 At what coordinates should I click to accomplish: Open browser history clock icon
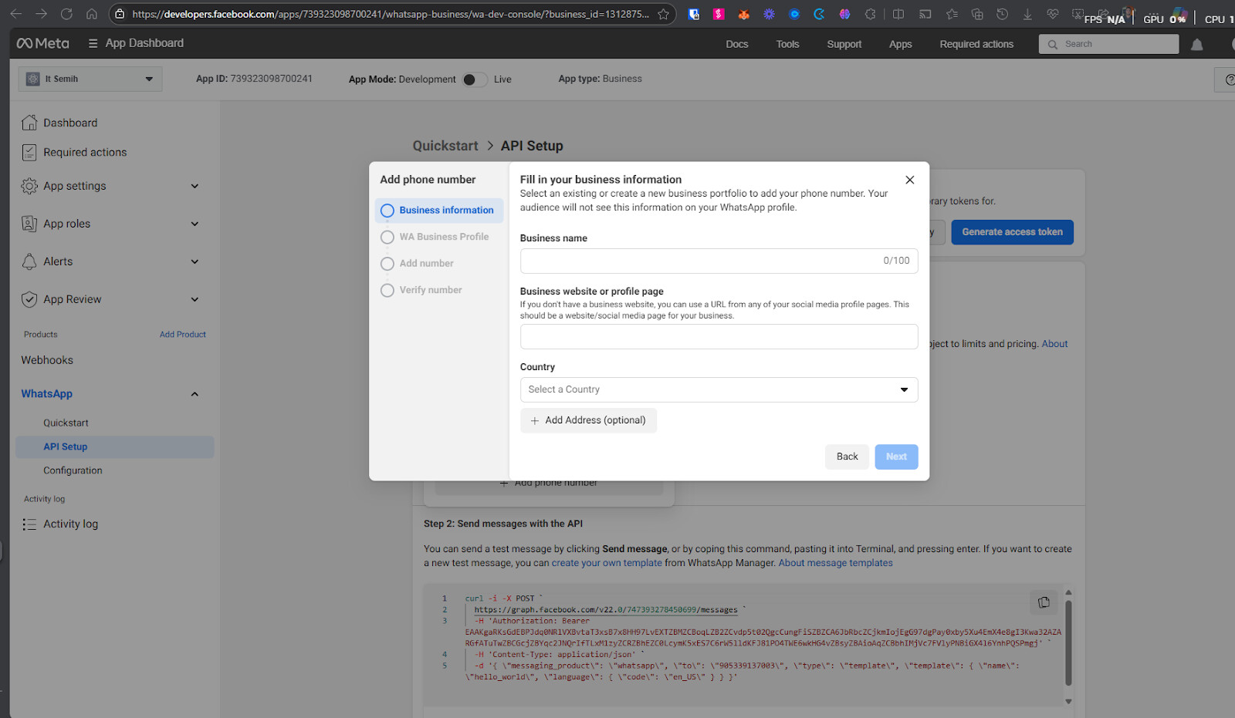coord(1002,14)
